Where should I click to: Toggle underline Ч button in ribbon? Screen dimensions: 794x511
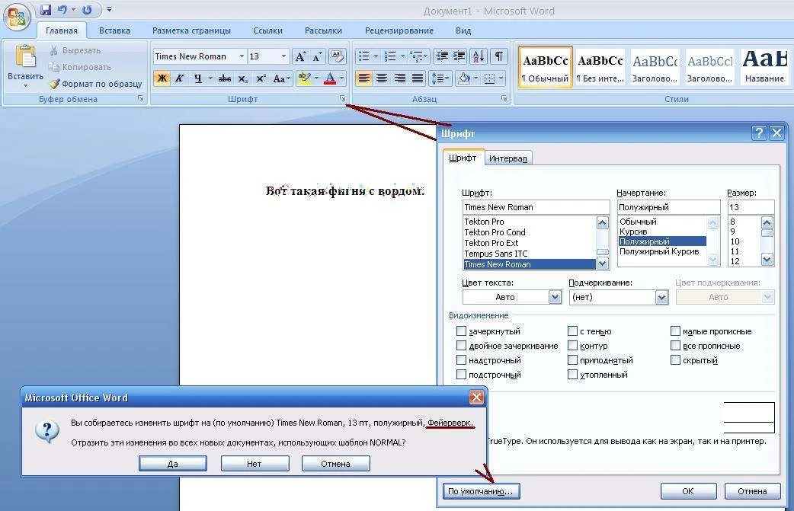coord(198,78)
